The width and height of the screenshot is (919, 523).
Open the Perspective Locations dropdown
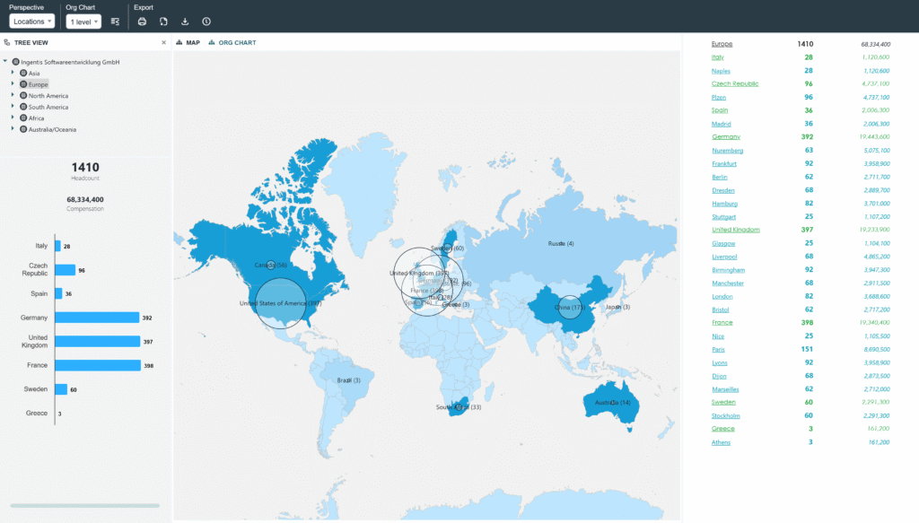click(31, 22)
